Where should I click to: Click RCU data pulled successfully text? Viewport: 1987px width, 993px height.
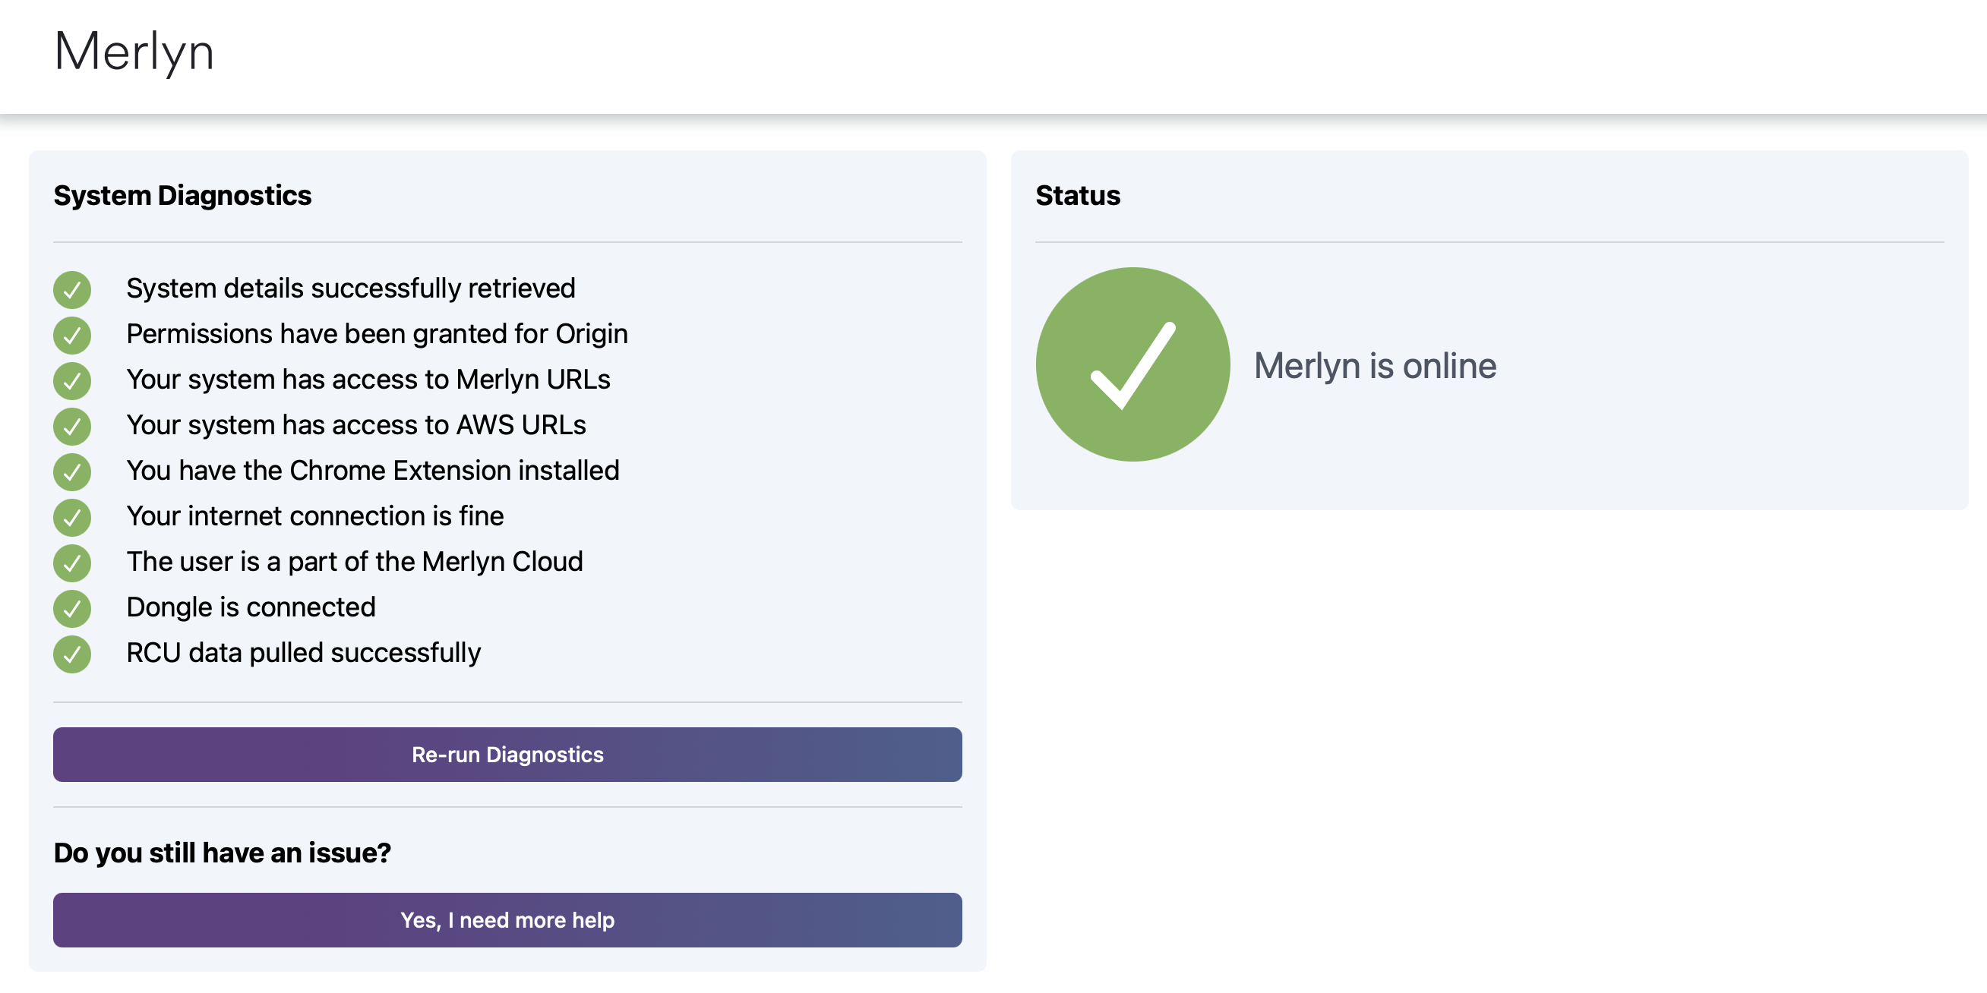[303, 653]
